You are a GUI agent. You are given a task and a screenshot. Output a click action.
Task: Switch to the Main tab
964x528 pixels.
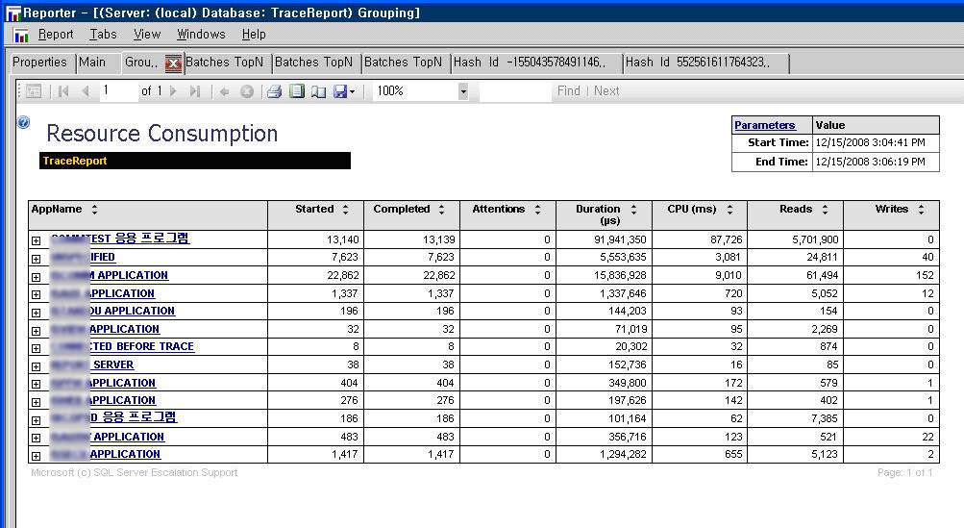[x=93, y=63]
